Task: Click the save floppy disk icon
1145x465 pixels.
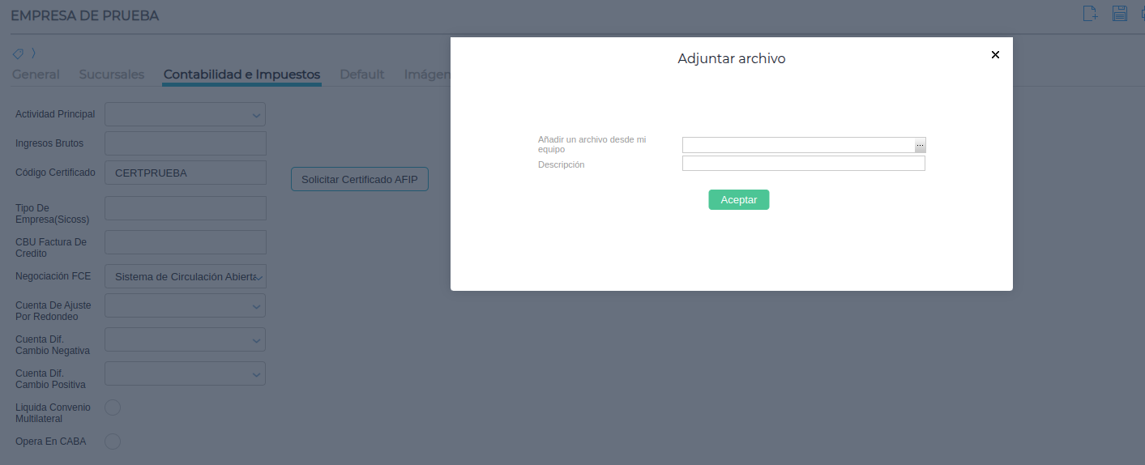Action: click(x=1120, y=13)
